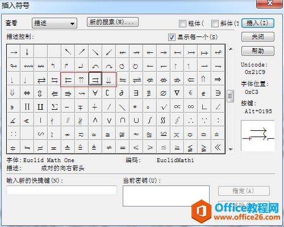
Task: Select the much-less-than ≪ symbol
Action: (218, 147)
